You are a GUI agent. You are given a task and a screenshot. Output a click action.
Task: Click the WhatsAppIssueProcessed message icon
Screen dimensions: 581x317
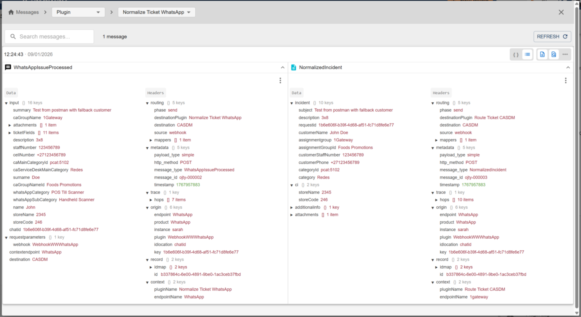pos(8,67)
